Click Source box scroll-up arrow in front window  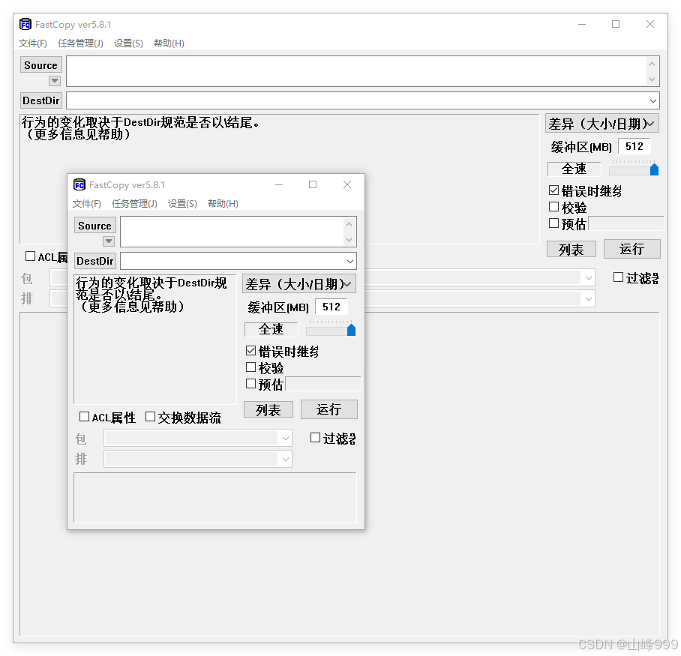349,224
